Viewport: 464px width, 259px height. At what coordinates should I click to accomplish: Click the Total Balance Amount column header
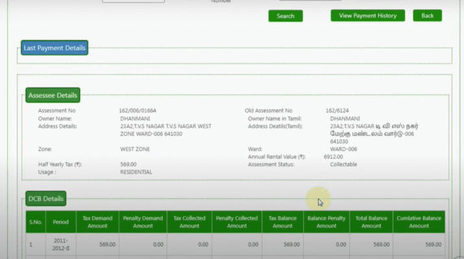pyautogui.click(x=371, y=221)
